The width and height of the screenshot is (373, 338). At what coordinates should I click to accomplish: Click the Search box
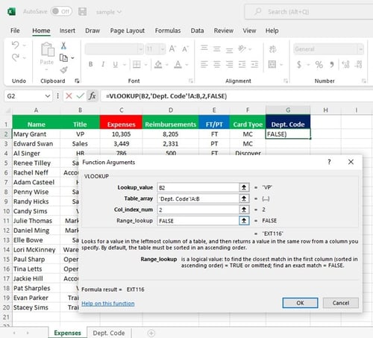[309, 12]
